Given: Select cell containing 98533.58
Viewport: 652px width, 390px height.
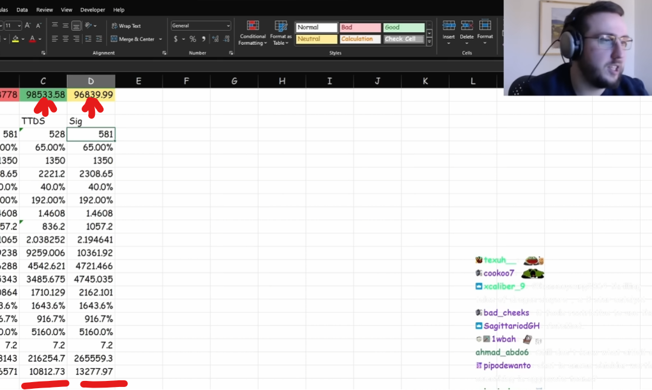Looking at the screenshot, I should (x=44, y=95).
